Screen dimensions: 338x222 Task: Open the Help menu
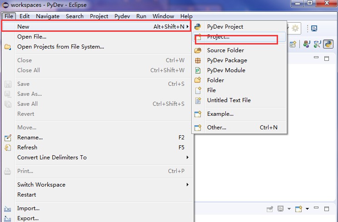click(186, 16)
